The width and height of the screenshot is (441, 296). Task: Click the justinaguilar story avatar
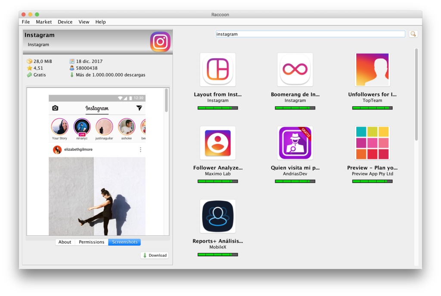coord(104,127)
